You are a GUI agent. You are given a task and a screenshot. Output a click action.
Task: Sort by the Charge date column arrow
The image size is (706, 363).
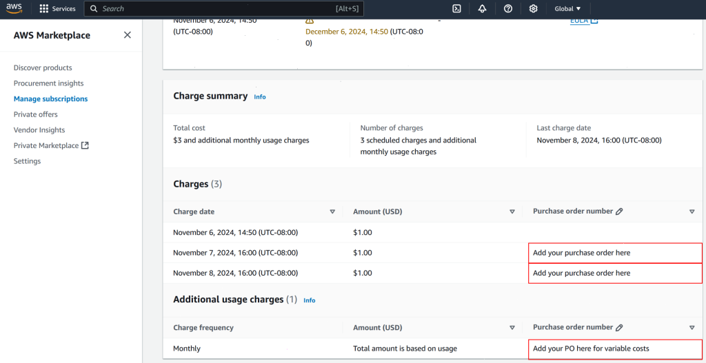[332, 211]
